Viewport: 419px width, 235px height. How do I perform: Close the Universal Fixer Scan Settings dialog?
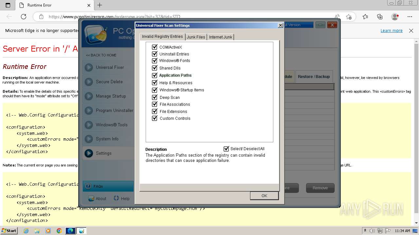click(x=280, y=25)
